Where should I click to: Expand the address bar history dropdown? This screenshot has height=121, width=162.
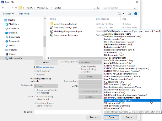(x=94, y=8)
